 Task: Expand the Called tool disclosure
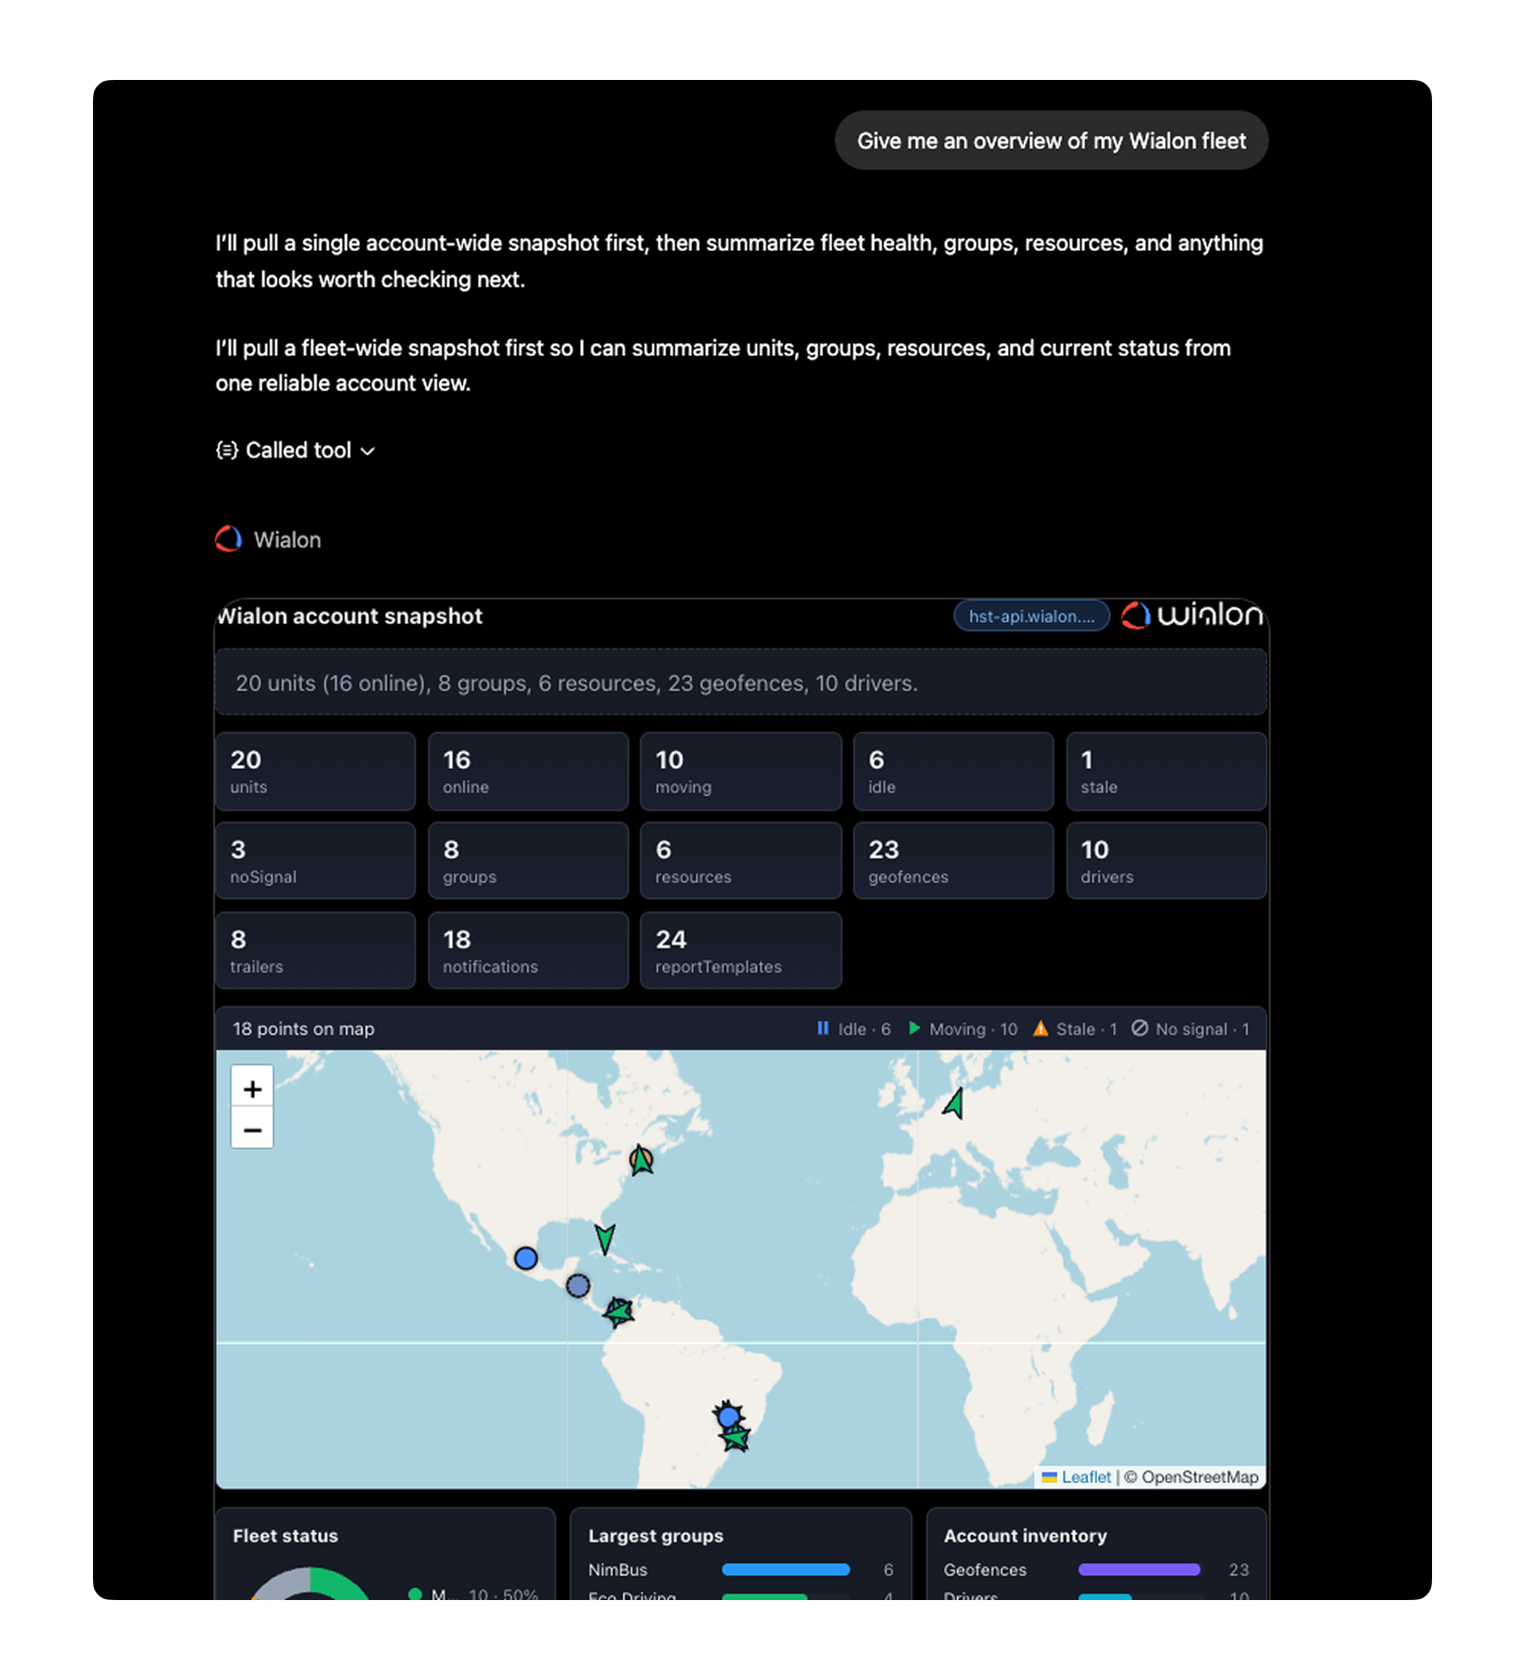[x=295, y=450]
